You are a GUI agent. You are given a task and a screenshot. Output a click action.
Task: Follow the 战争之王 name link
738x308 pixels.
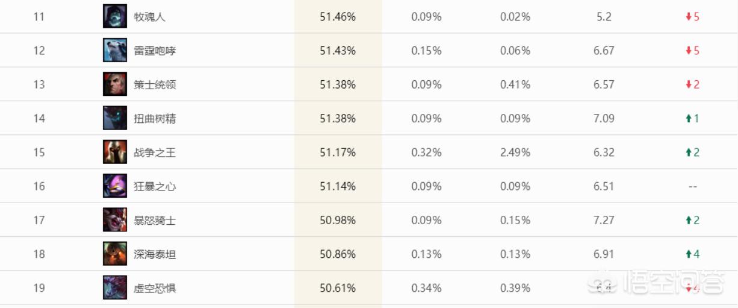(155, 152)
